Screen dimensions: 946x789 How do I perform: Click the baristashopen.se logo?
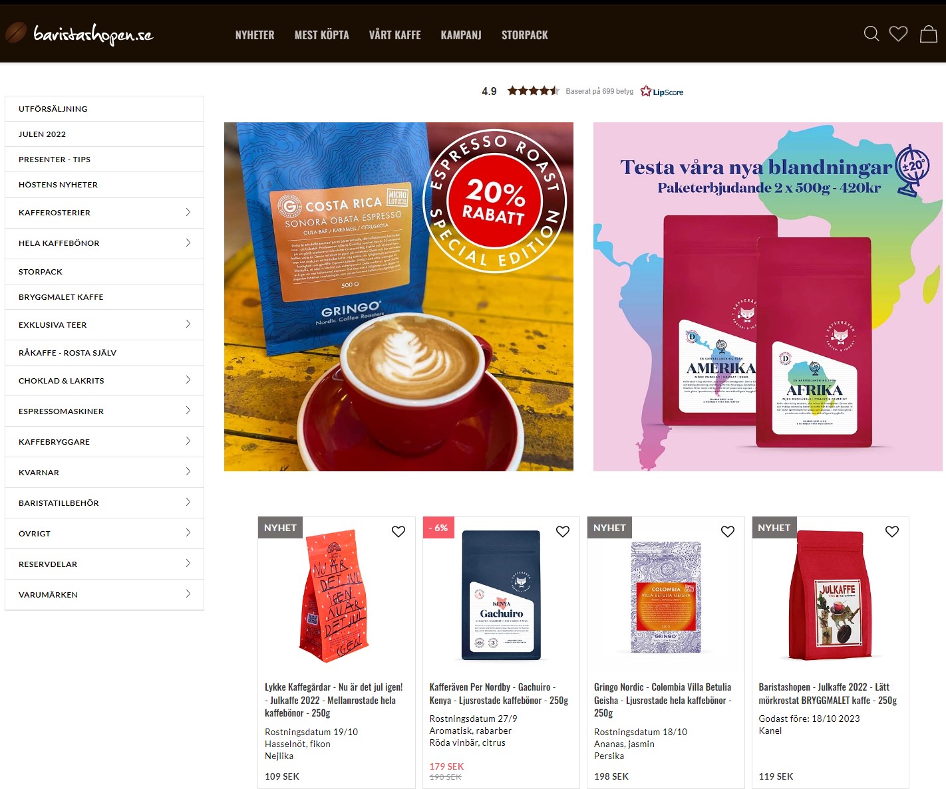pos(79,33)
